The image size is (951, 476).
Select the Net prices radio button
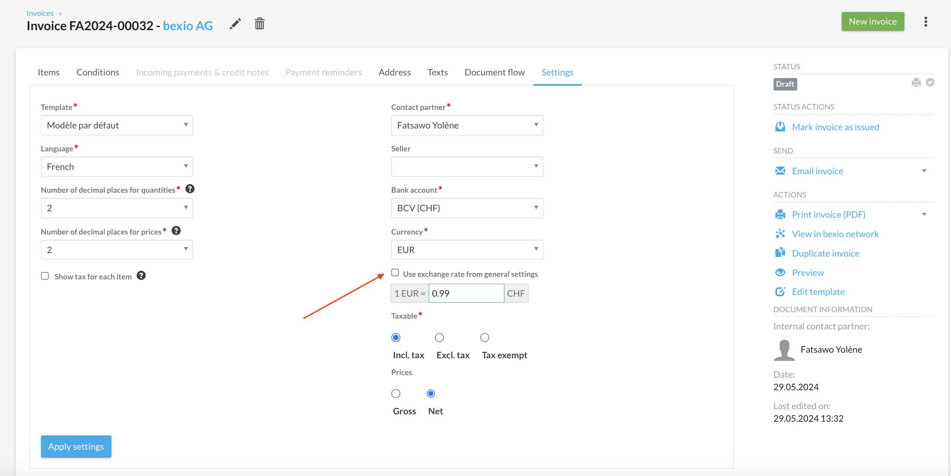coord(431,394)
